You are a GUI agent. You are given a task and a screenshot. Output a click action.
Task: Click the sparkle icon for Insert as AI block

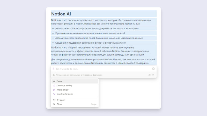point(54,94)
